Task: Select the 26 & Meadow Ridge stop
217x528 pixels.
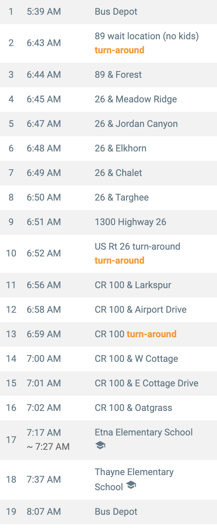Action: [x=136, y=99]
